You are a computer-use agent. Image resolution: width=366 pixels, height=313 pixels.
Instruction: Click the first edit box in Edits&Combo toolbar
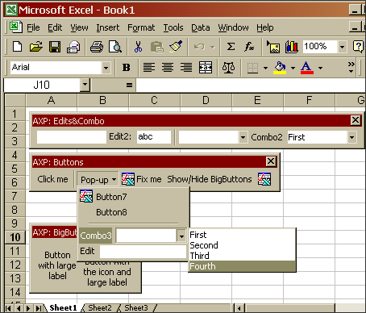tap(72, 137)
